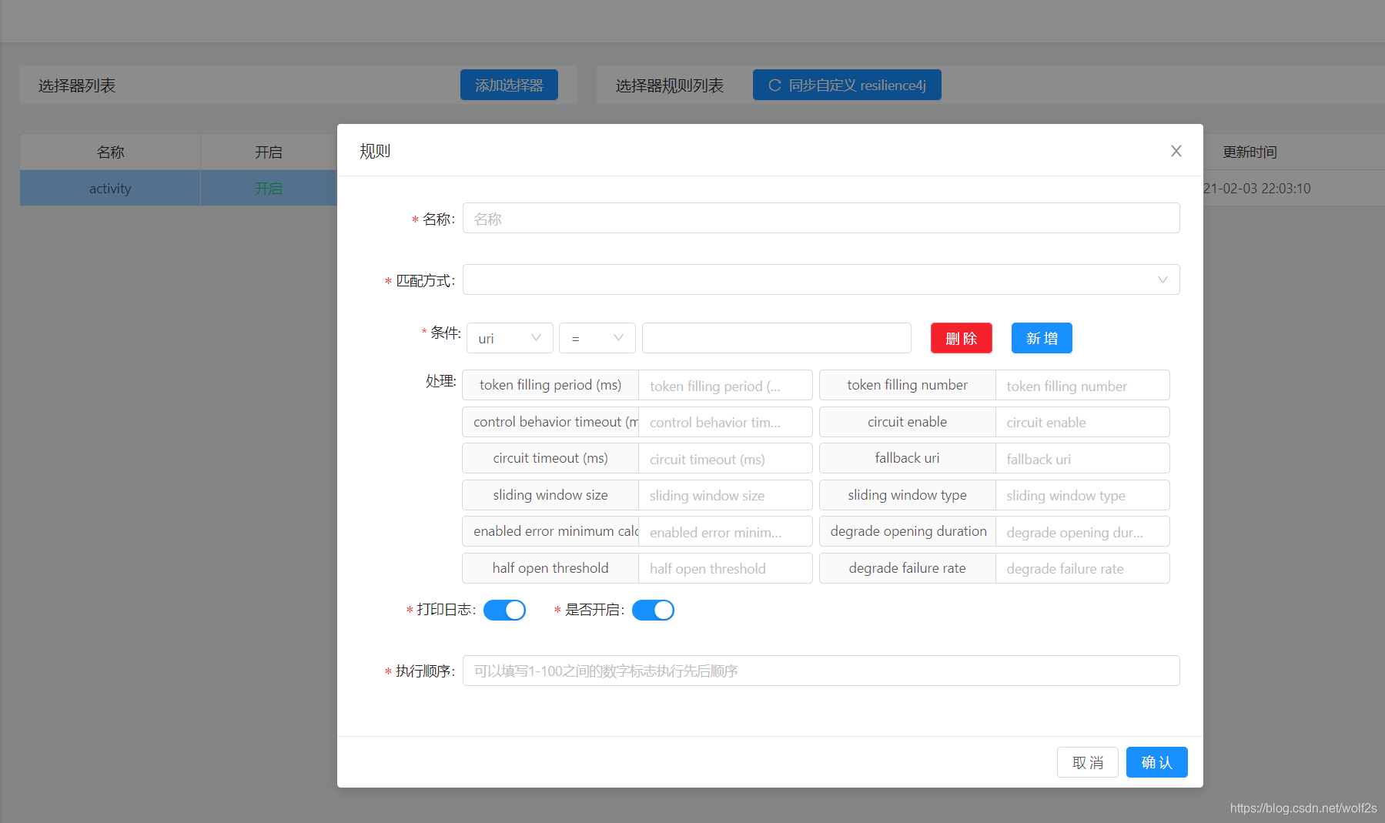The image size is (1385, 823).
Task: Click the 'token filling period (ms)' label
Action: point(550,385)
